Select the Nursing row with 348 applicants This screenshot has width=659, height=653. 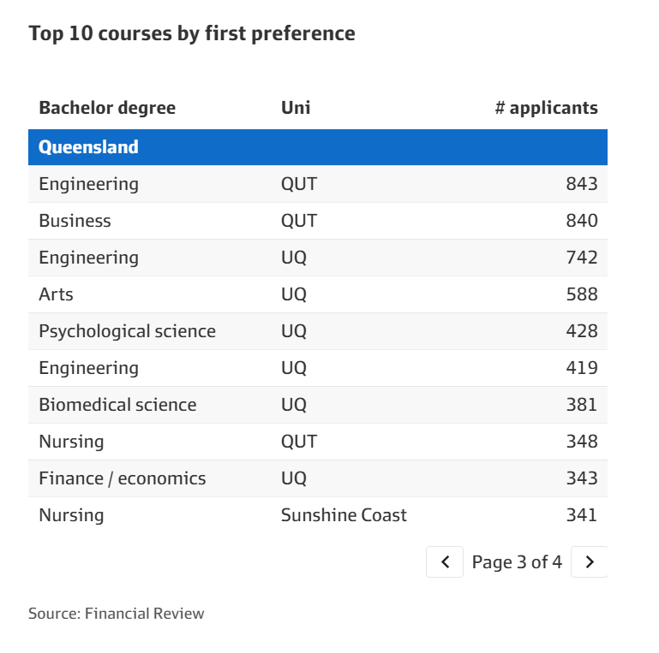317,442
